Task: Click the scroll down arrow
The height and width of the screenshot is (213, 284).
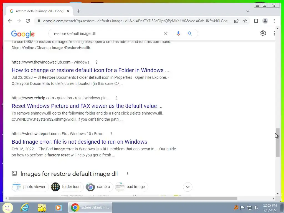Action: pos(278,193)
